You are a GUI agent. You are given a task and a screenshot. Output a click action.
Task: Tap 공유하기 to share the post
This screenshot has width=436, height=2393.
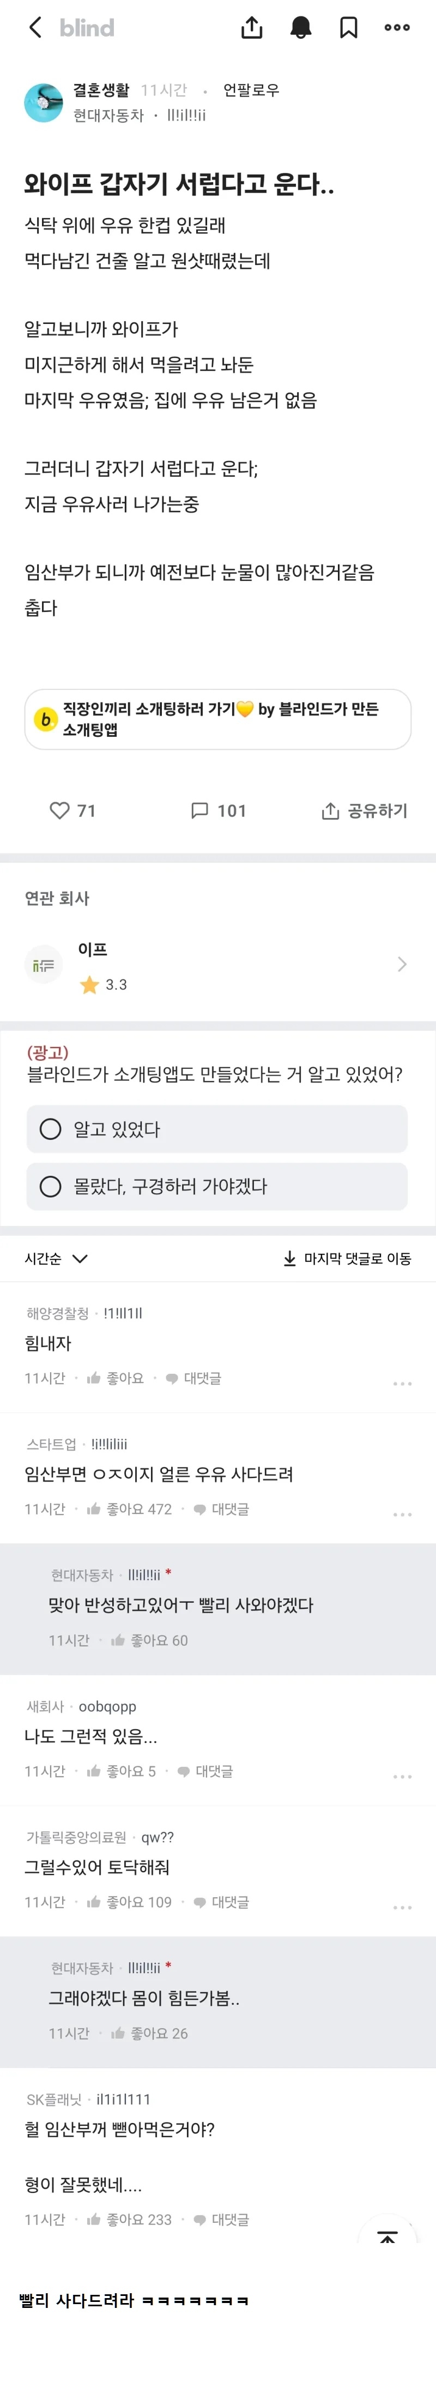tap(364, 810)
